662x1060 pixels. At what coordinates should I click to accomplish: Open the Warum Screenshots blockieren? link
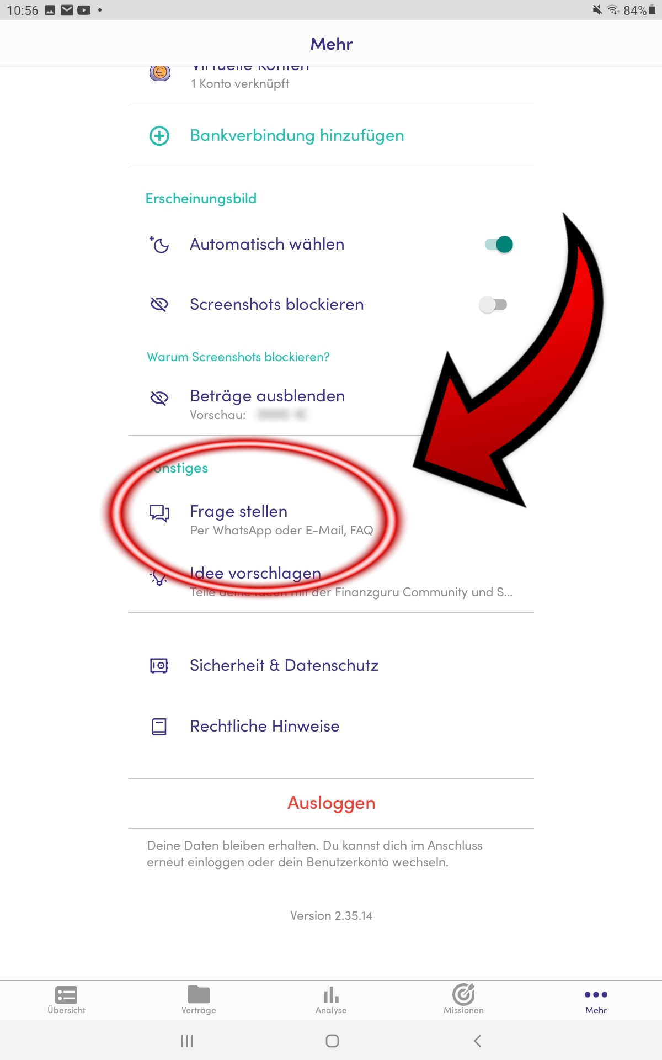tap(238, 357)
